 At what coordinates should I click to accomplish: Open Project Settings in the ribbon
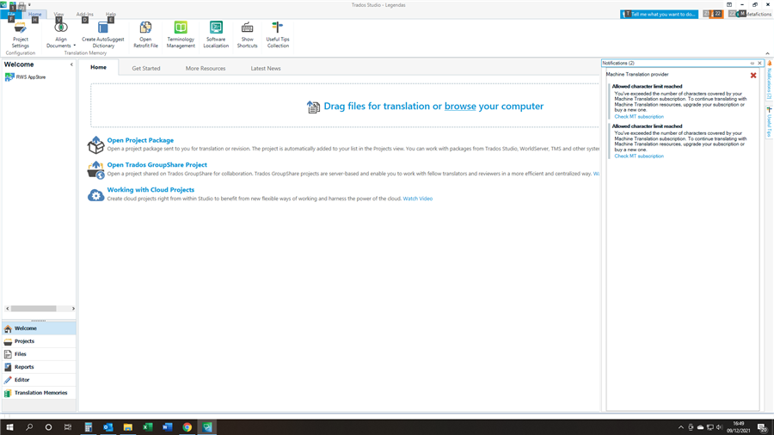tap(21, 34)
